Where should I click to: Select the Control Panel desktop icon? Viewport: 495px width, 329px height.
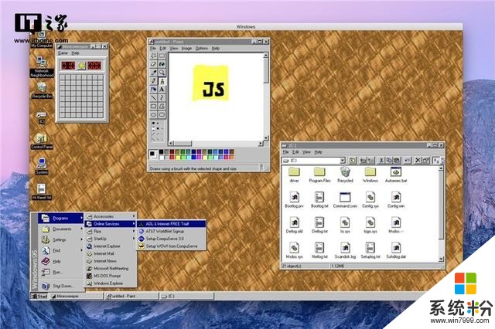[x=42, y=141]
